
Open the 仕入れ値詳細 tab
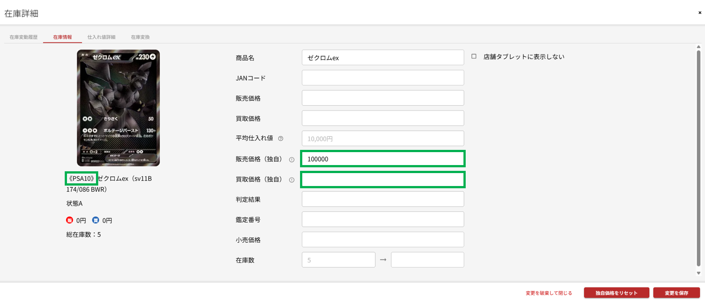[x=101, y=37]
